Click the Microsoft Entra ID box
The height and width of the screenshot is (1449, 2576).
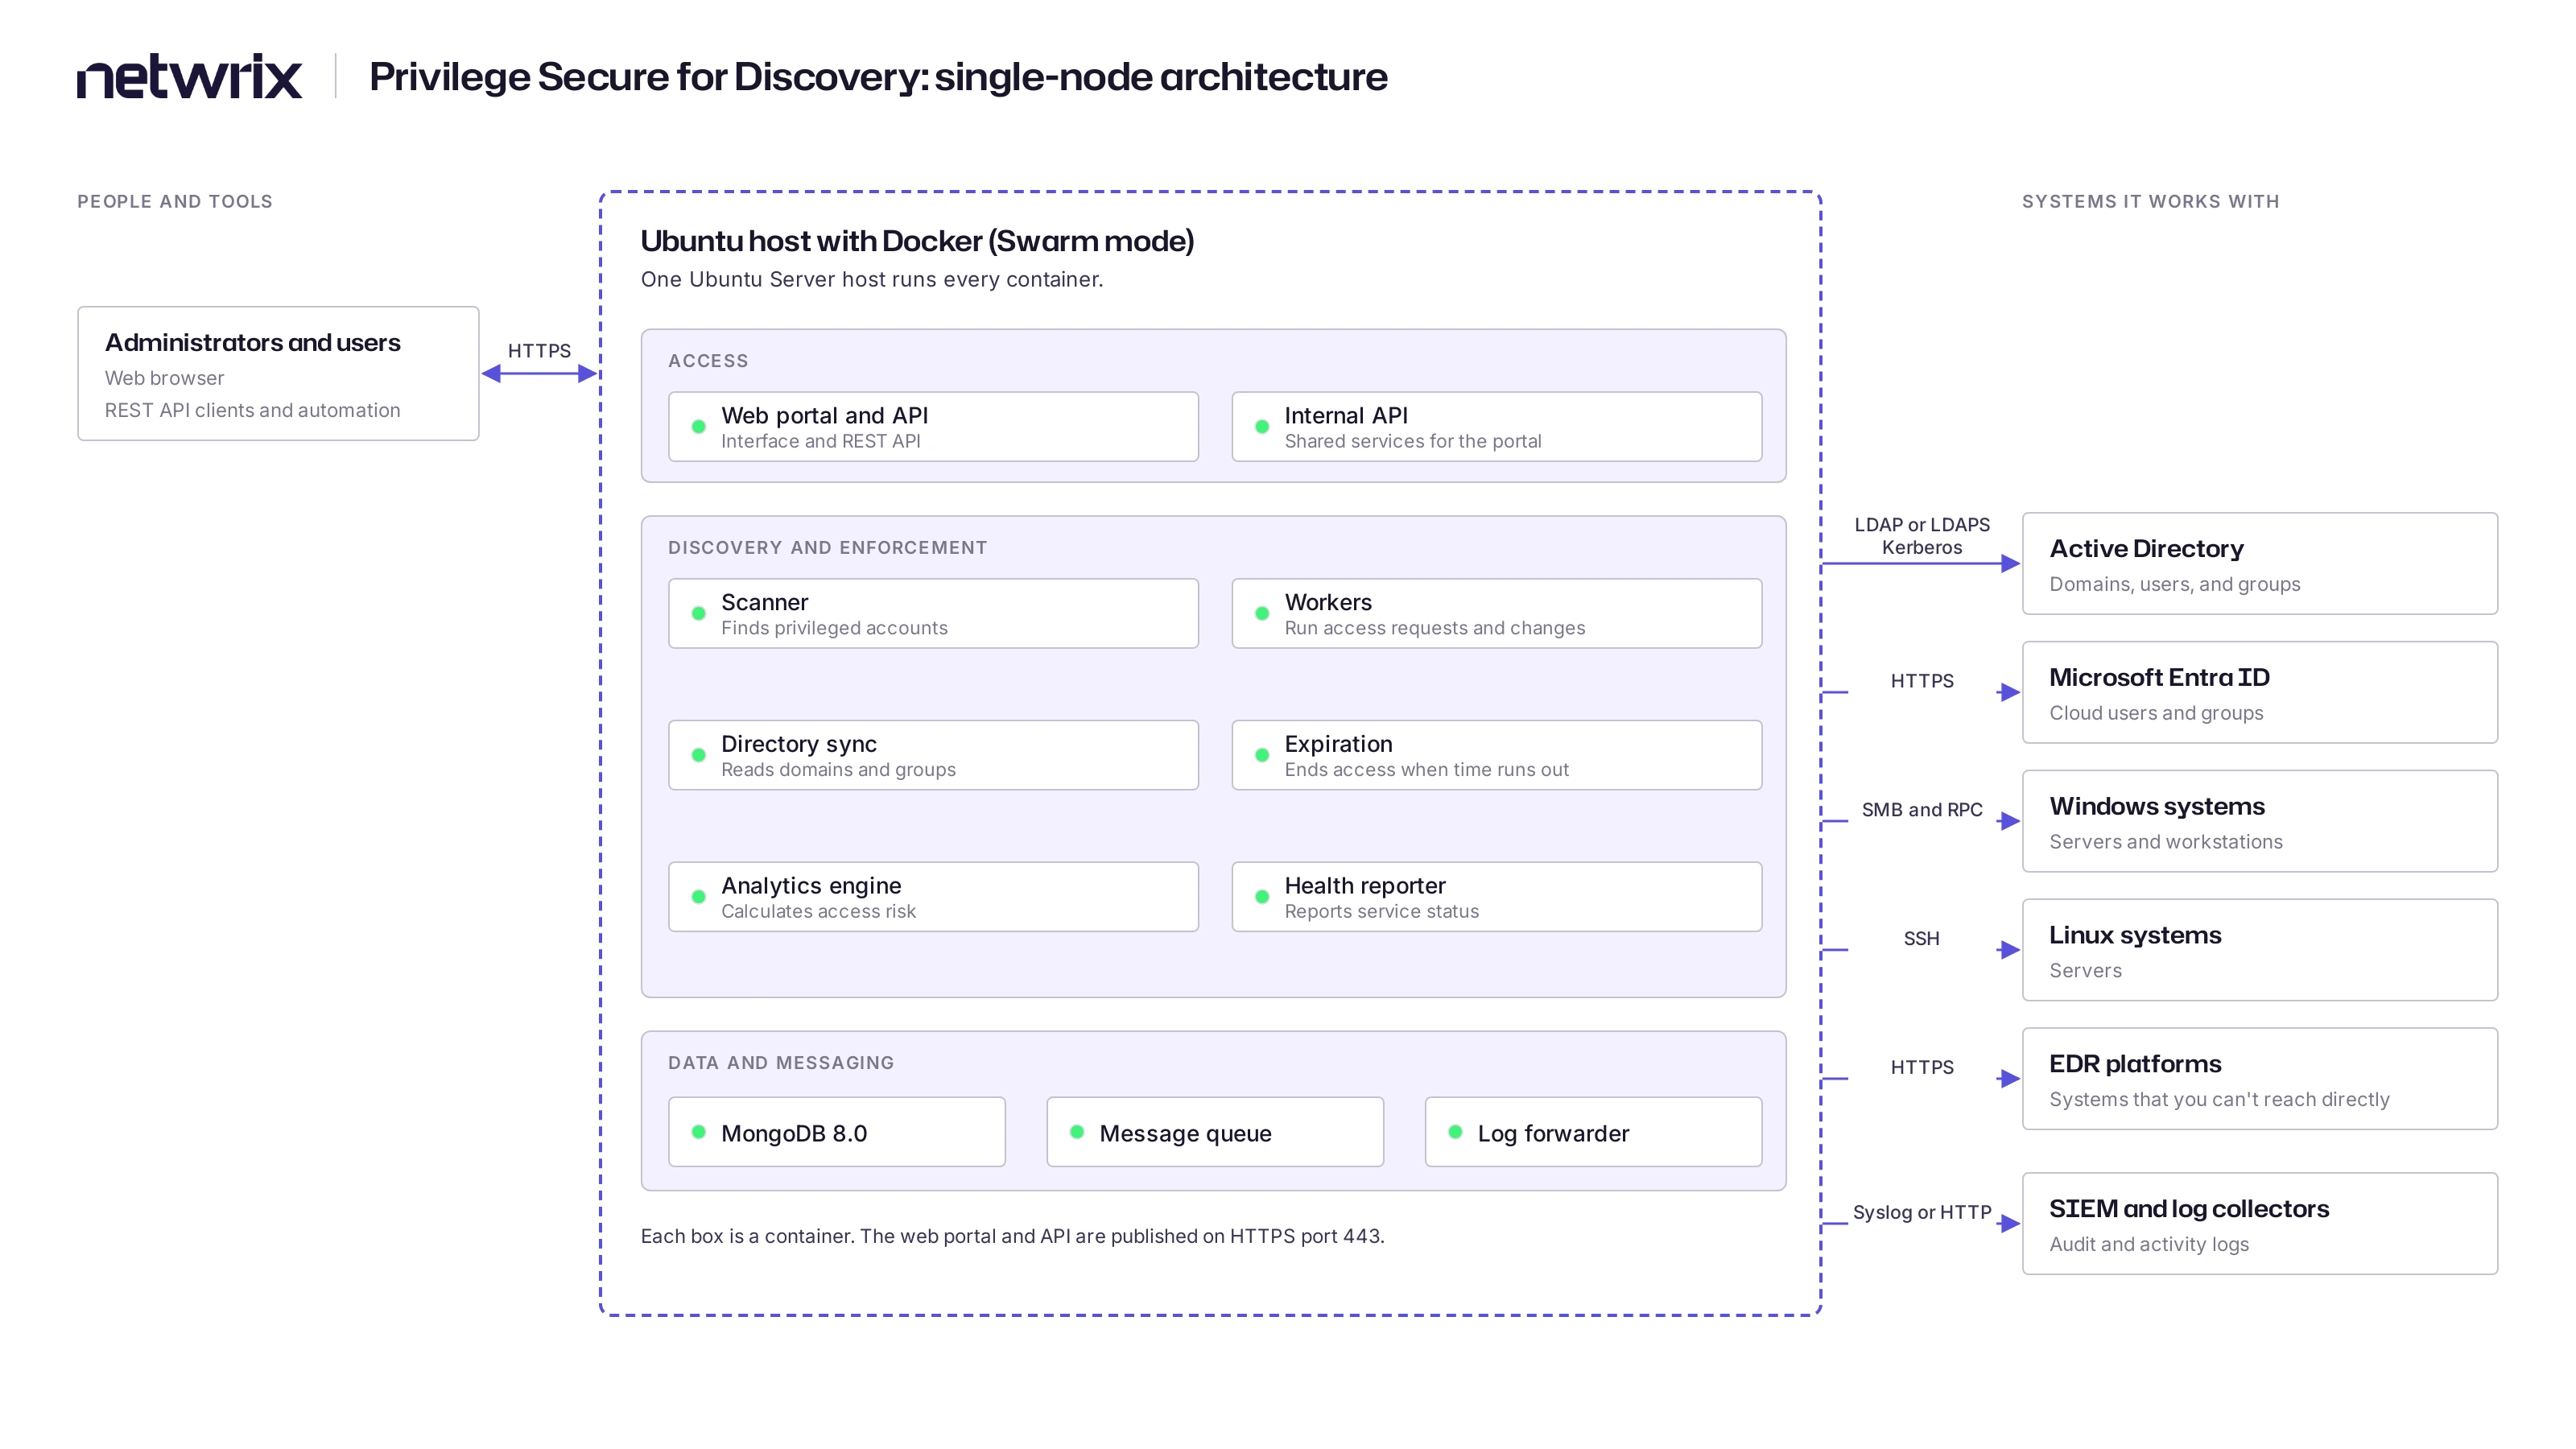click(x=2260, y=693)
